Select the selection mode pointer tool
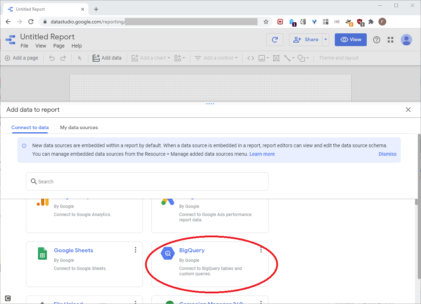The width and height of the screenshot is (421, 304). [x=80, y=58]
